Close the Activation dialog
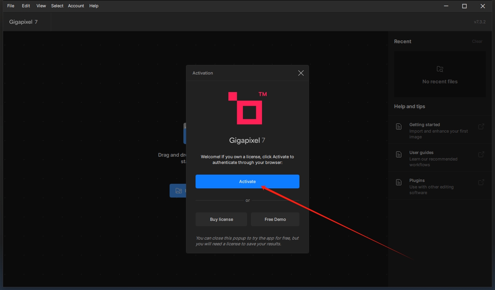The height and width of the screenshot is (290, 495). pyautogui.click(x=301, y=73)
